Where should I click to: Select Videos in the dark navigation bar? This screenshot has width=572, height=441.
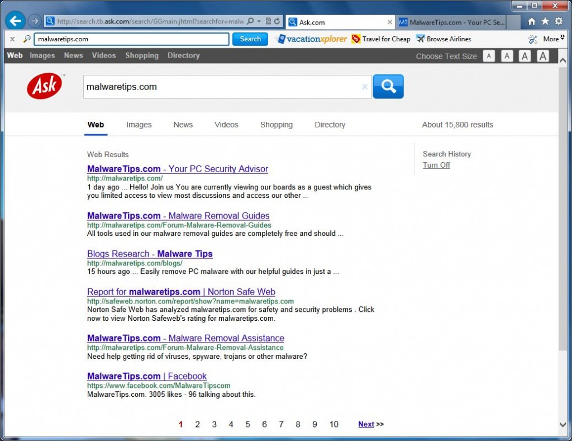click(103, 55)
